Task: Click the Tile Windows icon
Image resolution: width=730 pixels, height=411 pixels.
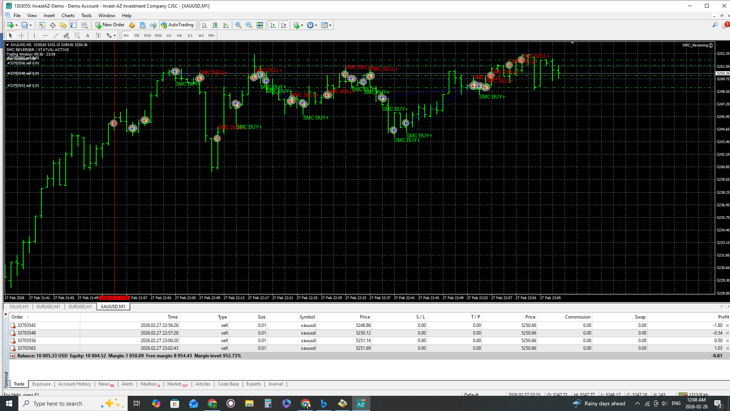Action: click(x=260, y=25)
